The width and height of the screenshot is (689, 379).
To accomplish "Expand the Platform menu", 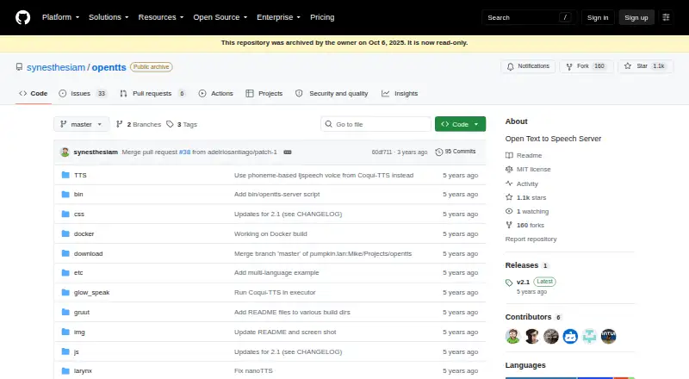I will [x=60, y=17].
